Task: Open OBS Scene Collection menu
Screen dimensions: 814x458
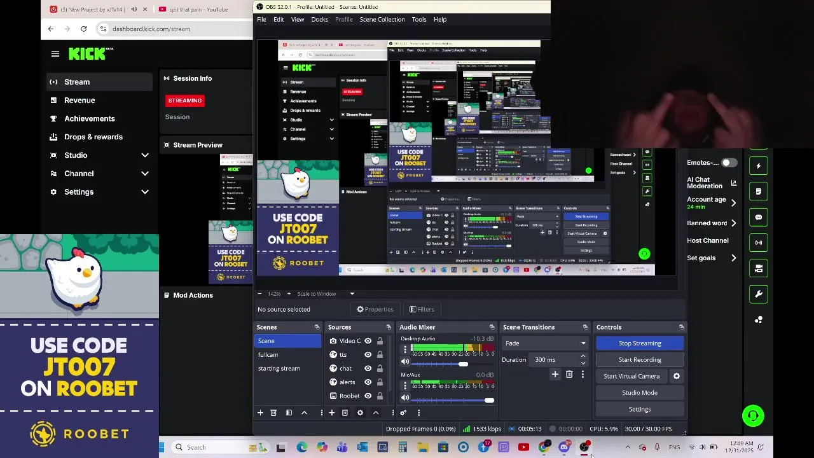Action: pos(382,20)
